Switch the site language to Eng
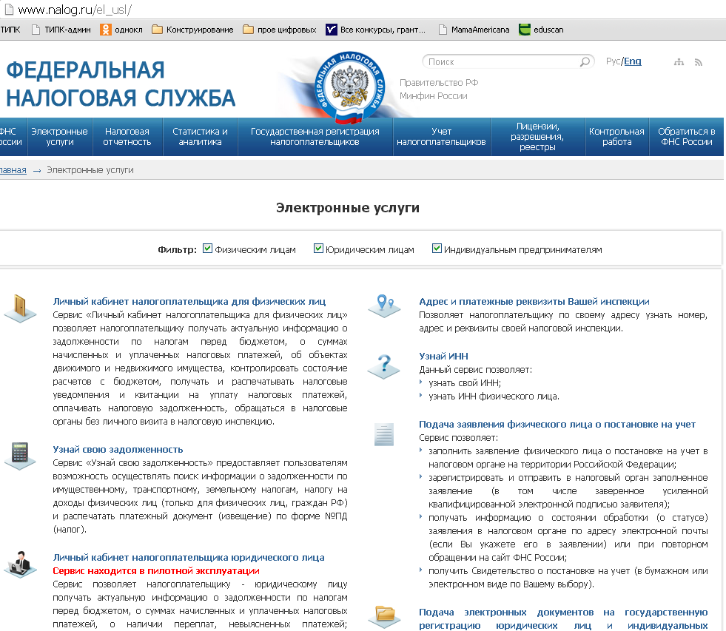The width and height of the screenshot is (726, 631). pos(633,61)
